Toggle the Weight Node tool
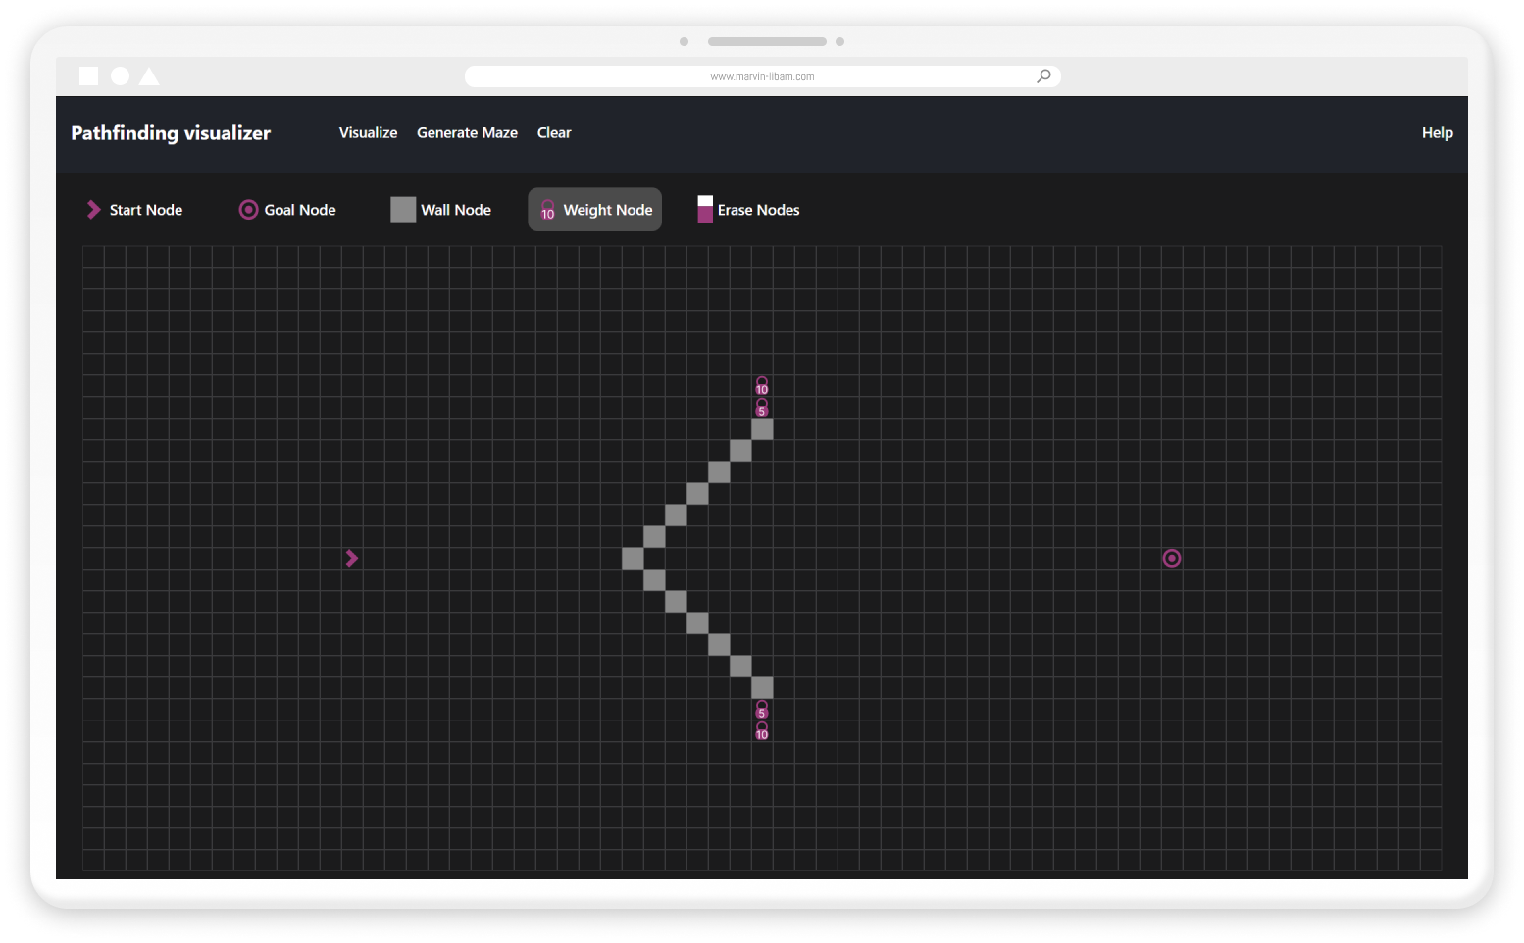 pyautogui.click(x=595, y=210)
